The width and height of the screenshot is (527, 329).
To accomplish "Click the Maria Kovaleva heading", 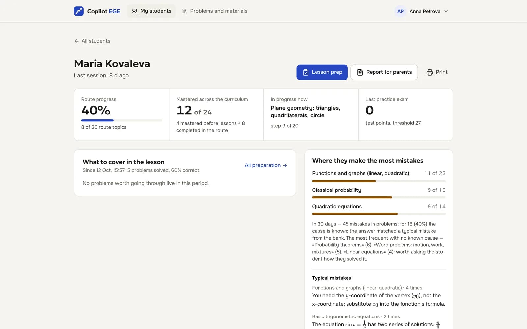I will [112, 63].
